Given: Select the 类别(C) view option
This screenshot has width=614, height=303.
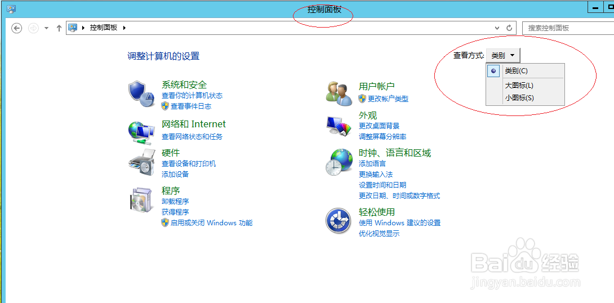Looking at the screenshot, I should (525, 71).
